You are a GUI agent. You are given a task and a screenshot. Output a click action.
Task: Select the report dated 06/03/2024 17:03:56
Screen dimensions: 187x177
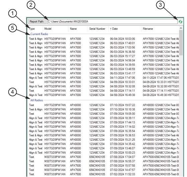(104, 48)
